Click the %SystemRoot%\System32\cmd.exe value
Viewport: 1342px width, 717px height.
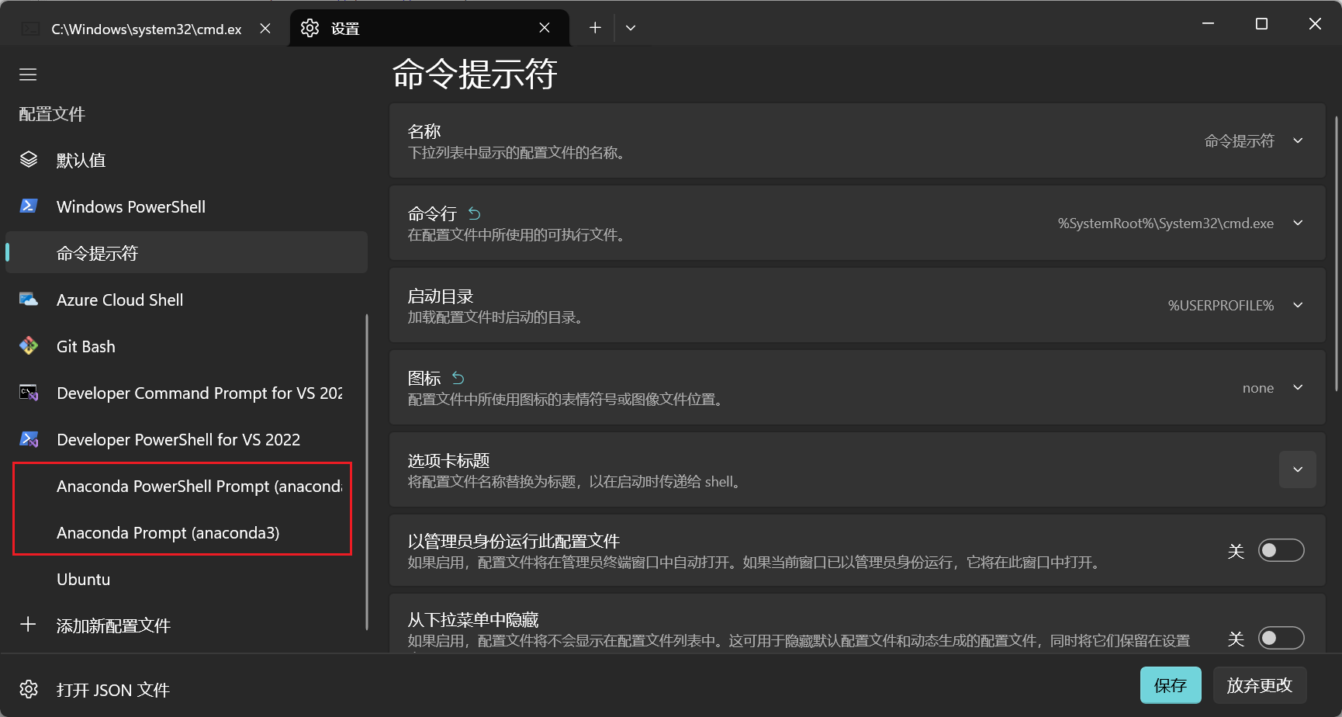[x=1166, y=223]
